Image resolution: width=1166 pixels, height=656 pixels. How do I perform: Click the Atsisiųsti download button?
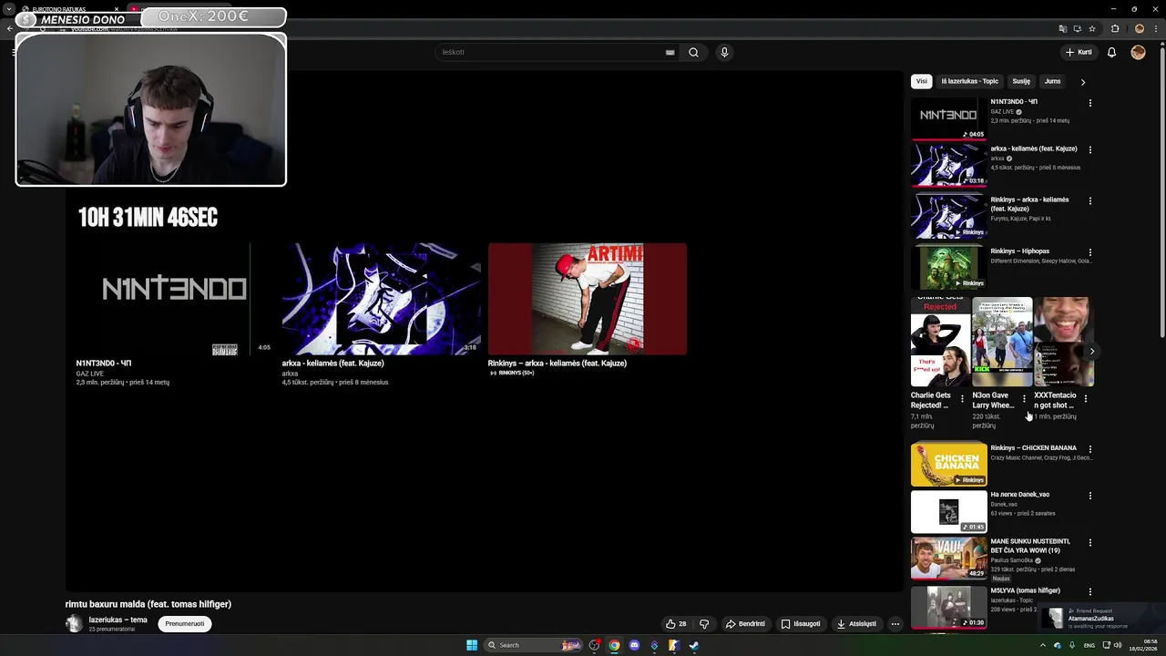[856, 624]
